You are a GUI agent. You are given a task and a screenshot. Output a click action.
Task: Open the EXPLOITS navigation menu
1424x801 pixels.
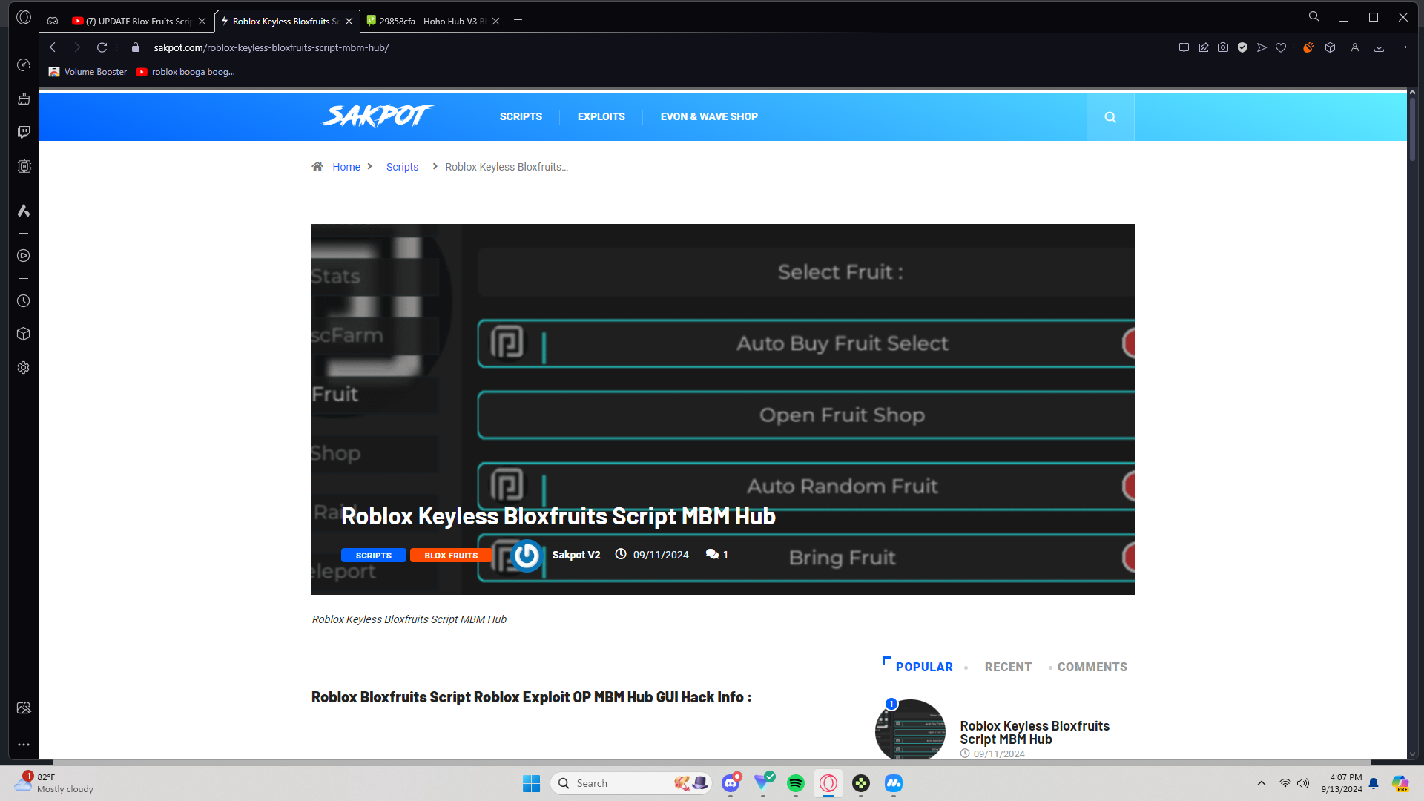coord(601,116)
